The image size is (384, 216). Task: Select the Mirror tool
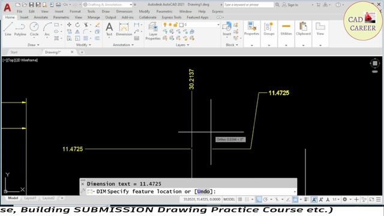[77, 32]
